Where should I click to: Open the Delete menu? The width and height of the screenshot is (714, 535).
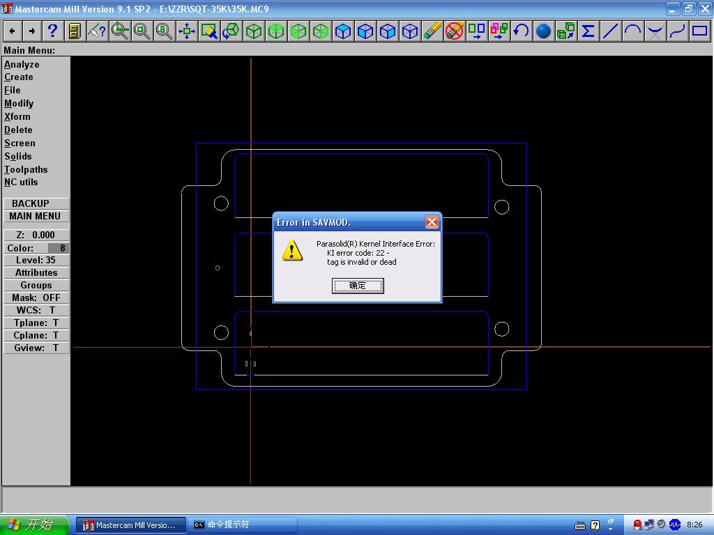tap(18, 130)
